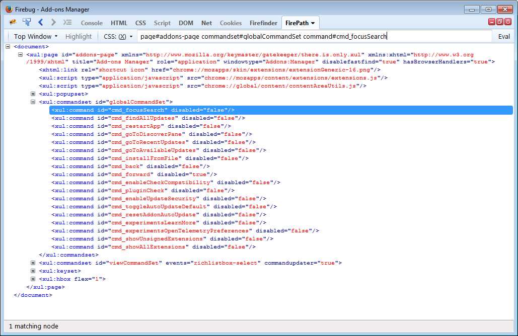The height and width of the screenshot is (336, 518).
Task: Toggle the command line icon
Action: tap(67, 23)
